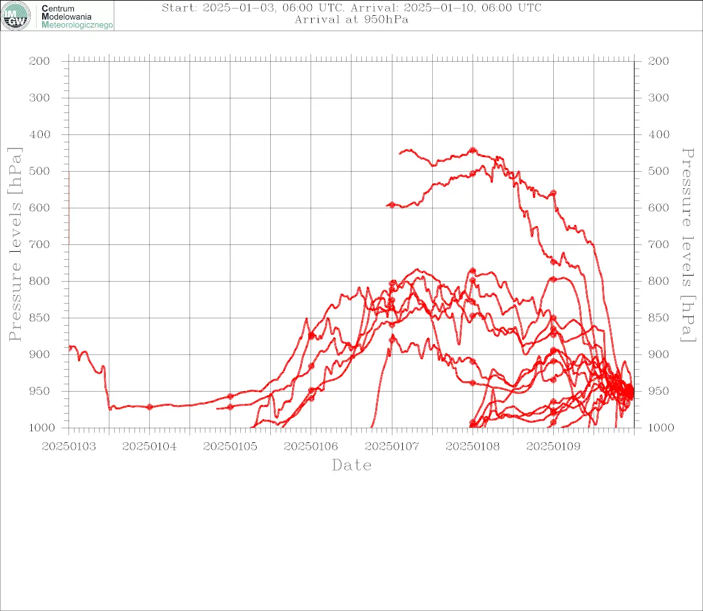Click the left axis value 500
Viewport: 703px width, 611px height.
40,171
